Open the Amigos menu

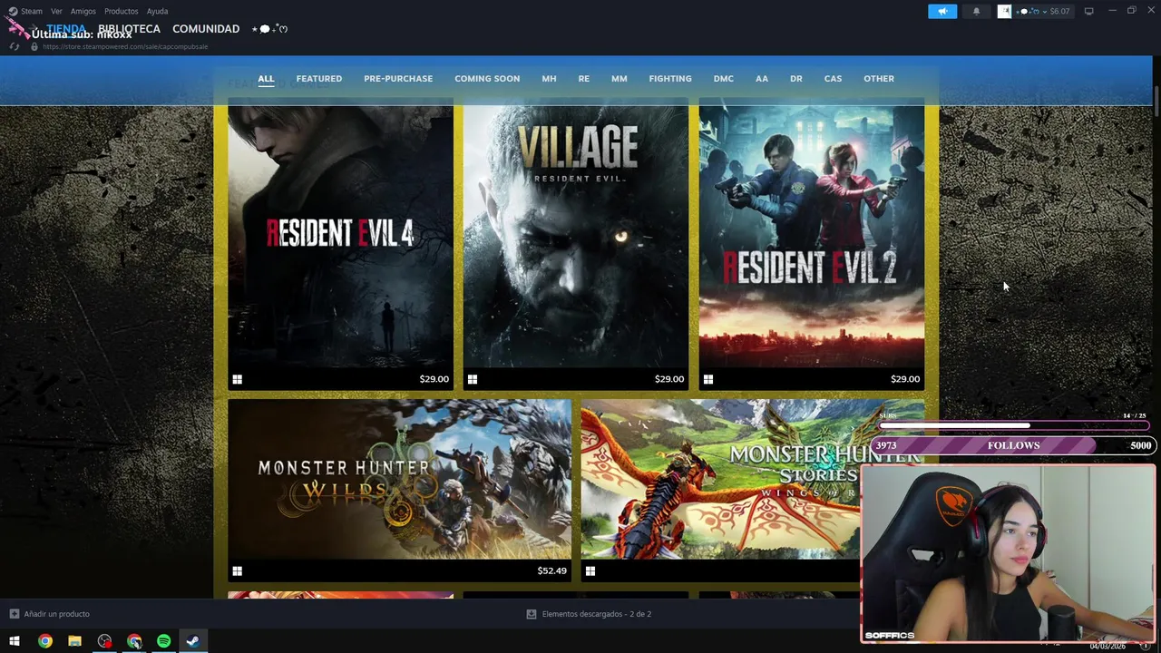point(83,11)
